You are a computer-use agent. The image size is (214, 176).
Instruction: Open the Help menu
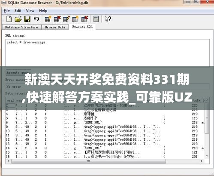(x=43, y=11)
